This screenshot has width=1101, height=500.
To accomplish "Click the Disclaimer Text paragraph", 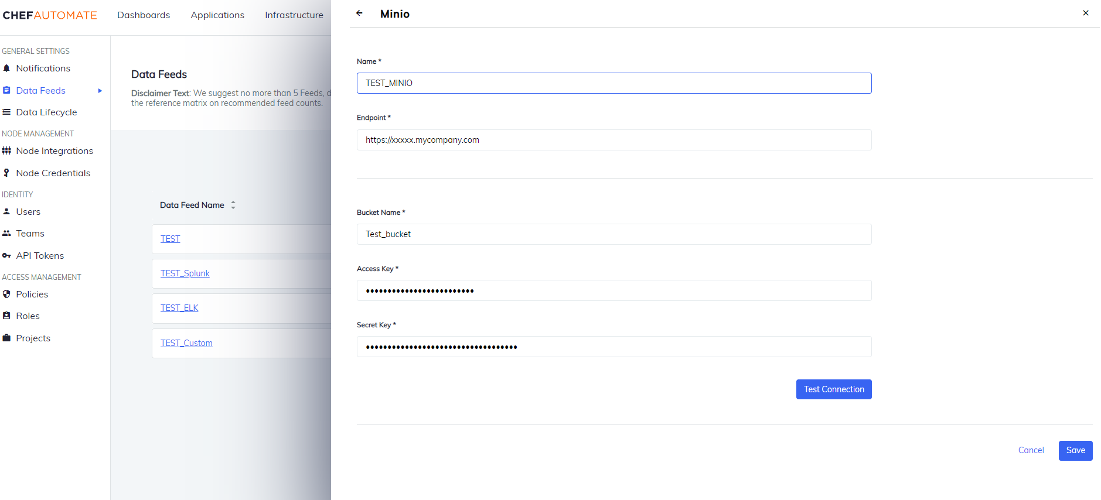I will coord(231,98).
